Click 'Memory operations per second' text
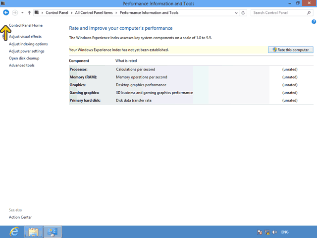This screenshot has height=238, width=317. (x=142, y=77)
